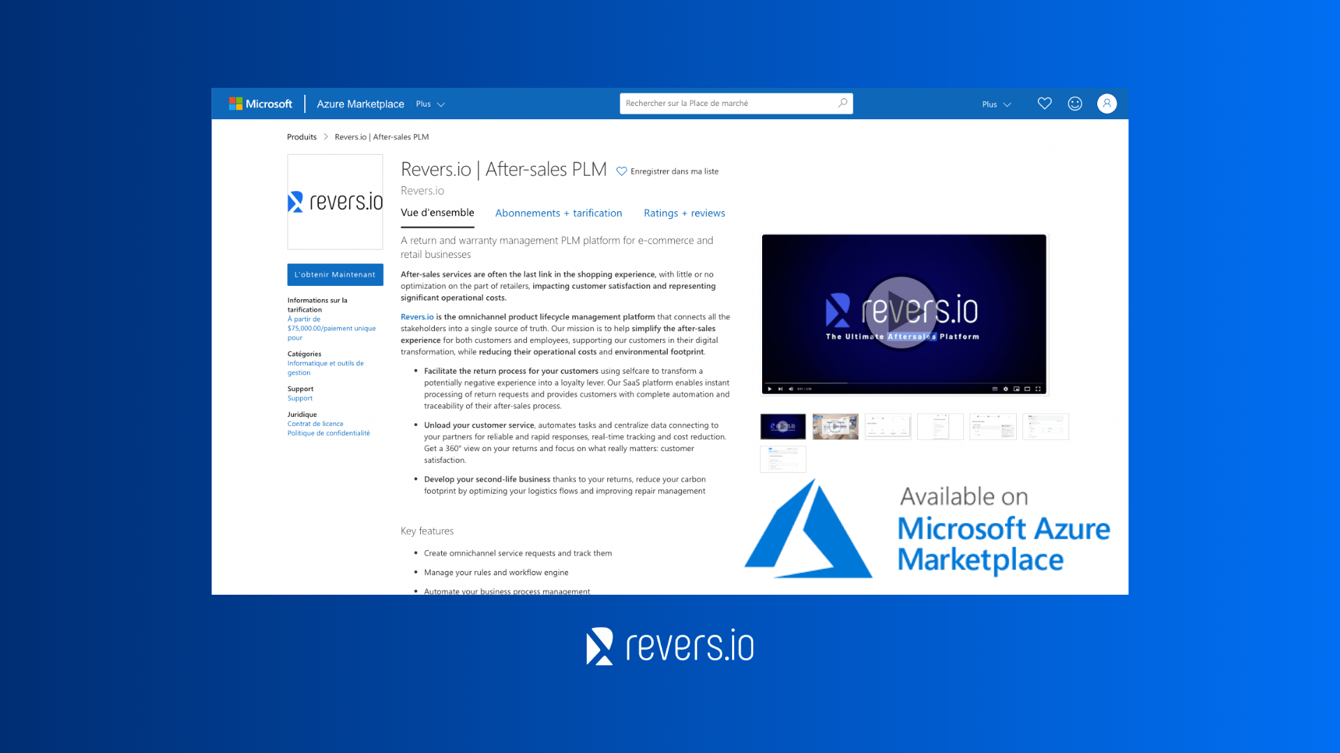Viewport: 1340px width, 753px height.
Task: Expand the Plus dropdown near the heart icon
Action: [997, 105]
